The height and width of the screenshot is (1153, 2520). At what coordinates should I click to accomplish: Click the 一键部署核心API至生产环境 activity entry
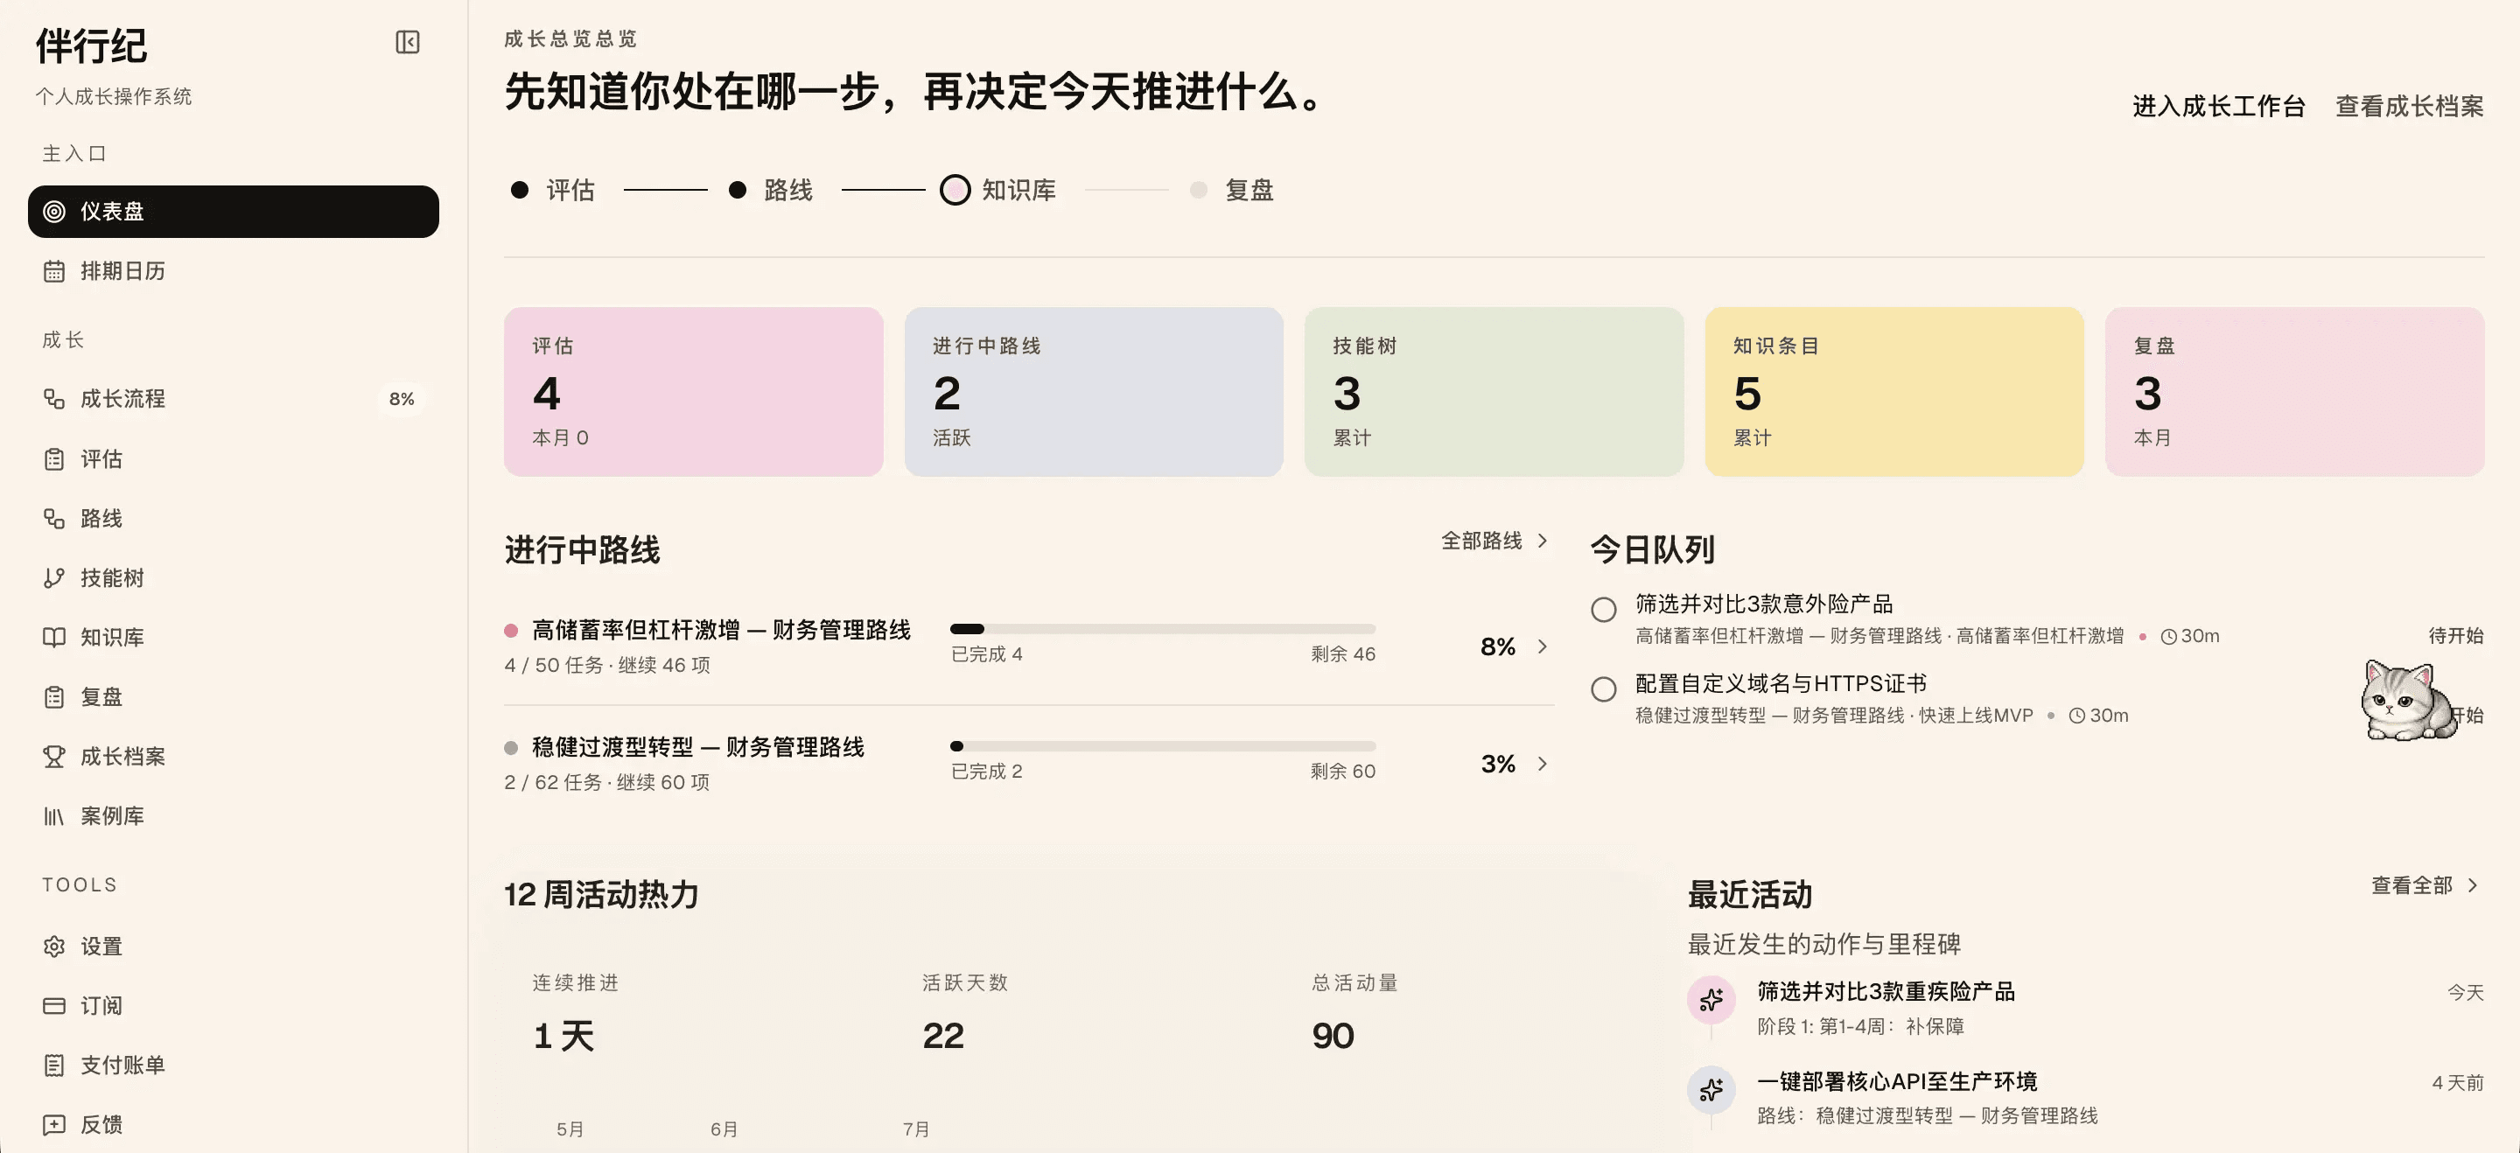[2086, 1097]
